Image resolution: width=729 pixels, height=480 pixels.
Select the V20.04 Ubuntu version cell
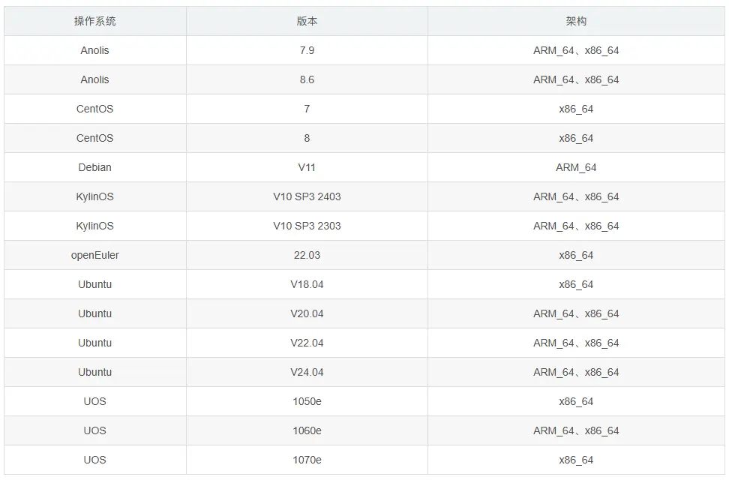(x=307, y=313)
